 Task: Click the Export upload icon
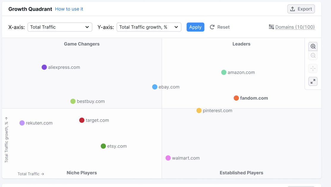(x=293, y=9)
